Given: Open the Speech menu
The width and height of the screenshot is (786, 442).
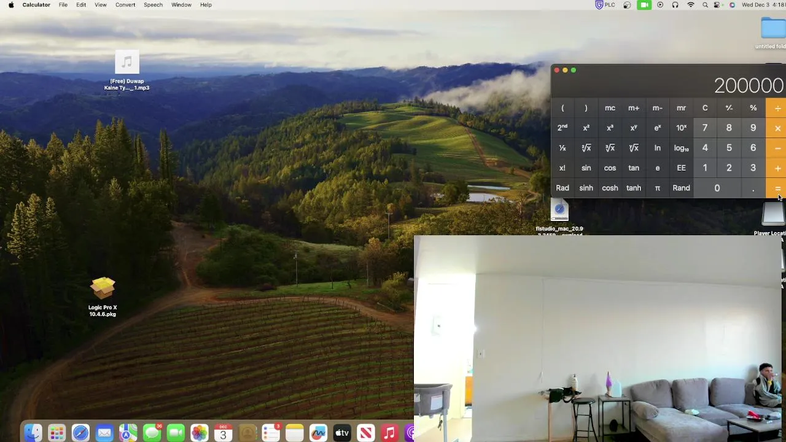Looking at the screenshot, I should (x=153, y=5).
